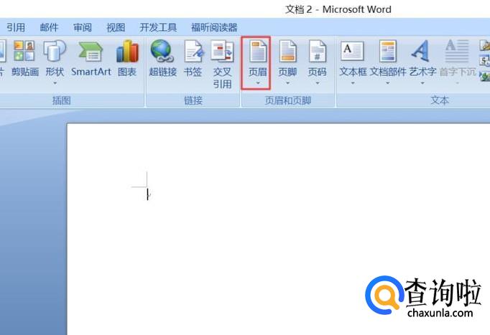Select the View (视图) tab
This screenshot has height=335, width=490.
click(115, 27)
